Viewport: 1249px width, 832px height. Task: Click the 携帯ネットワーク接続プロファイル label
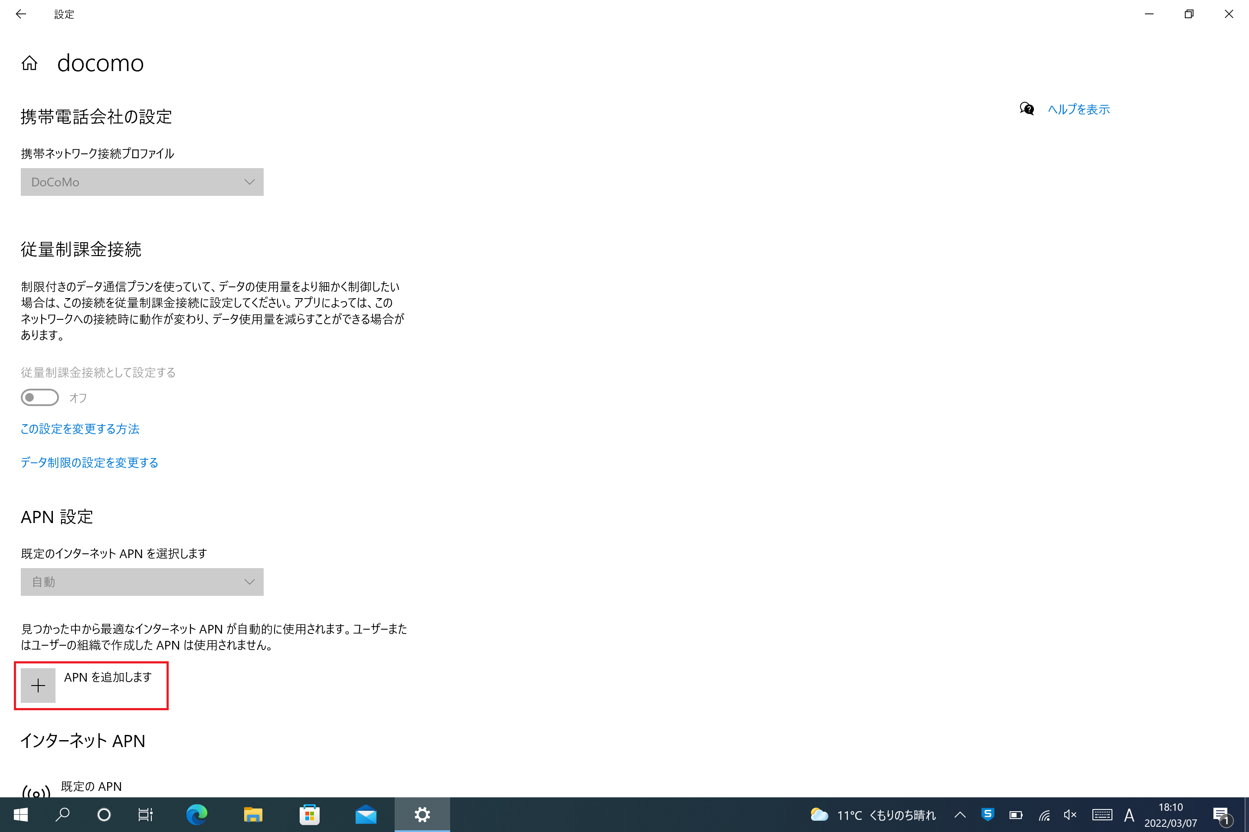98,154
